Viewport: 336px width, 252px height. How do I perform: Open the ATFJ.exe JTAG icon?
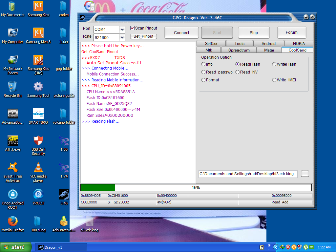pos(12,141)
